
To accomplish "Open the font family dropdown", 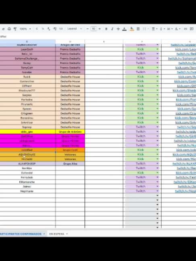I will [75, 29].
